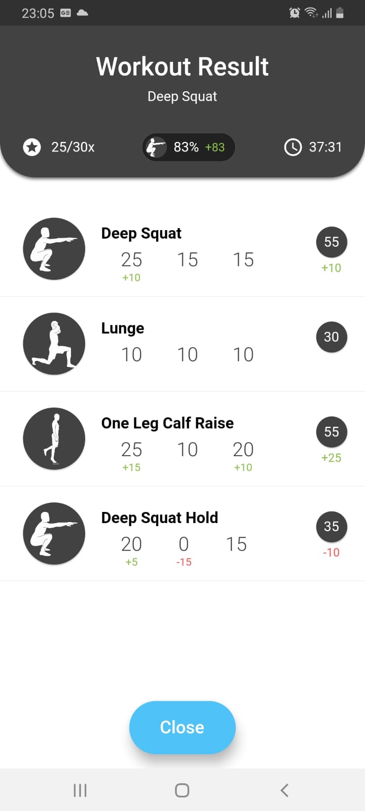
Task: Tap the Deep Squat Hold exercise icon
Action: pos(54,533)
